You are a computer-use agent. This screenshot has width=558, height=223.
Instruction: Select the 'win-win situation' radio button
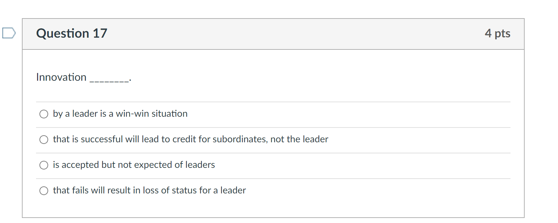(43, 114)
